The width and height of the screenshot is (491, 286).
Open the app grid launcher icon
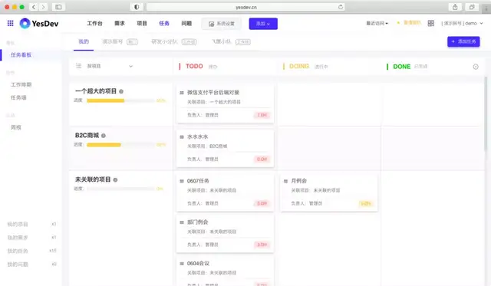10,23
